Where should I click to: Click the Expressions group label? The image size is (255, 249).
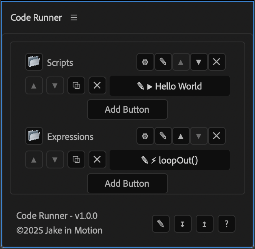point(70,137)
